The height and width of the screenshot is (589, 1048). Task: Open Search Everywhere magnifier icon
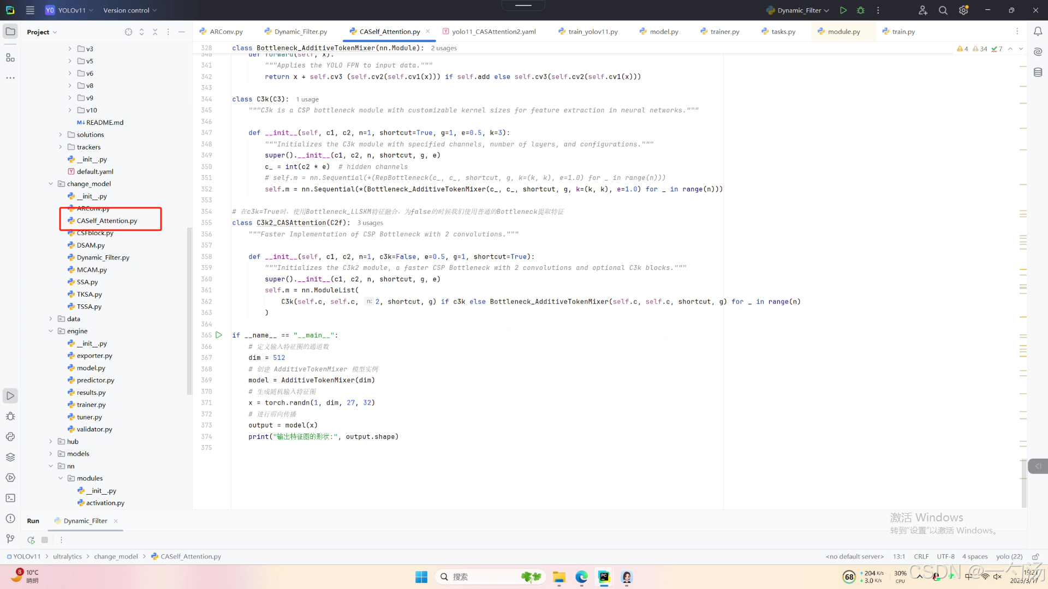pyautogui.click(x=943, y=10)
